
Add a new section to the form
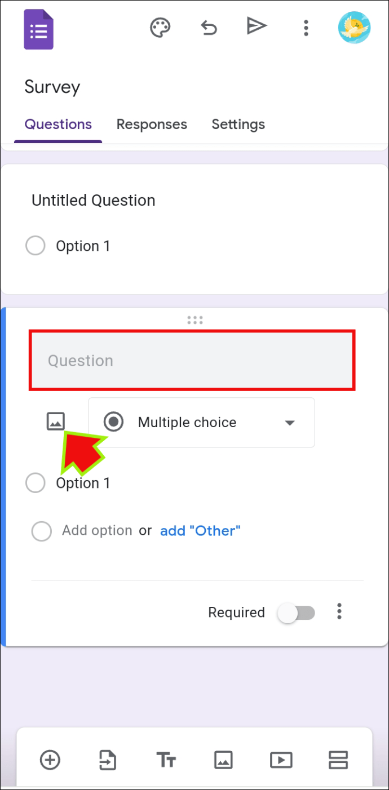coord(338,760)
